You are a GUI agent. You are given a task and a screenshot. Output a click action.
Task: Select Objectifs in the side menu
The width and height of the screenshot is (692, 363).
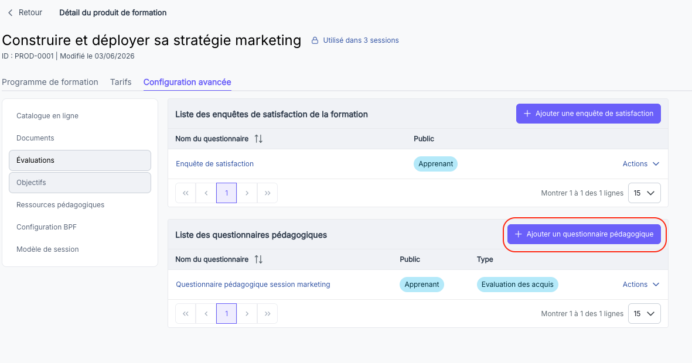80,183
